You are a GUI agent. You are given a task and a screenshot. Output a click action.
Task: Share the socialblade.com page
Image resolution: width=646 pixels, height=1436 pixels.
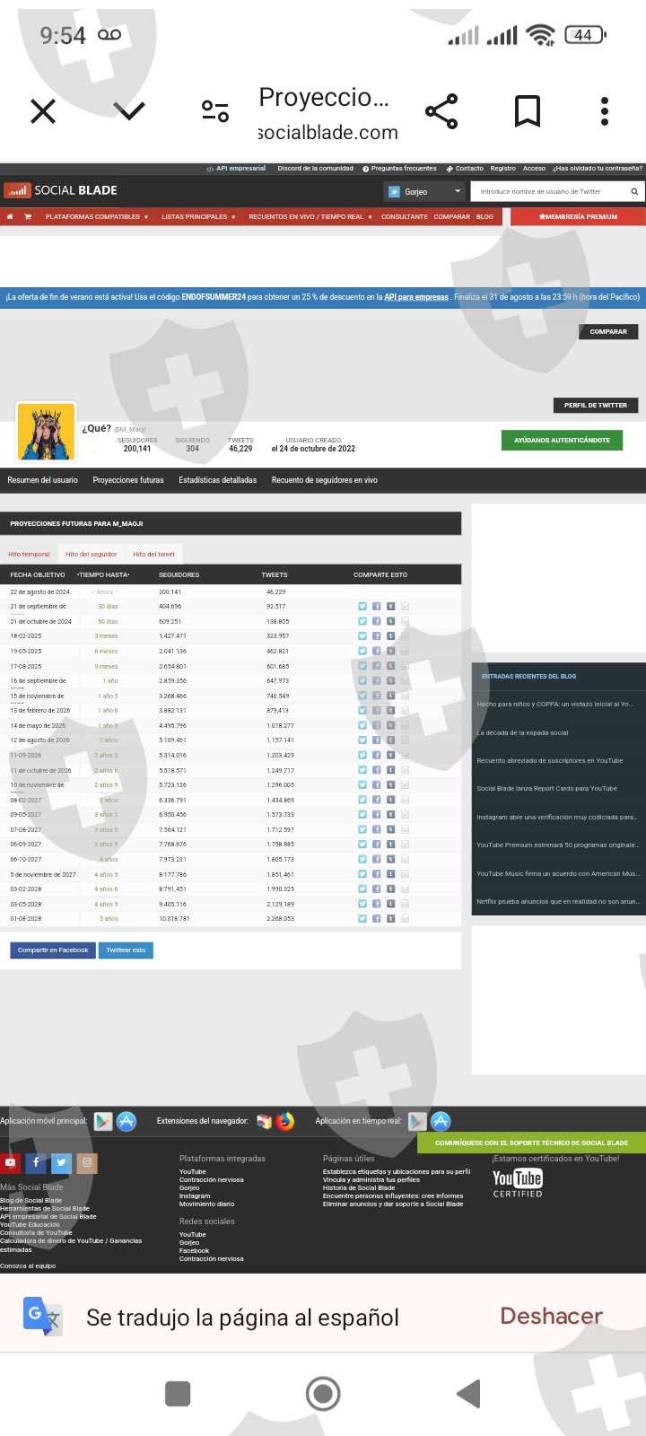441,111
